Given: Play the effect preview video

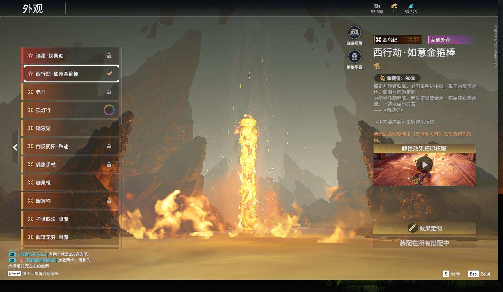Looking at the screenshot, I should (425, 165).
